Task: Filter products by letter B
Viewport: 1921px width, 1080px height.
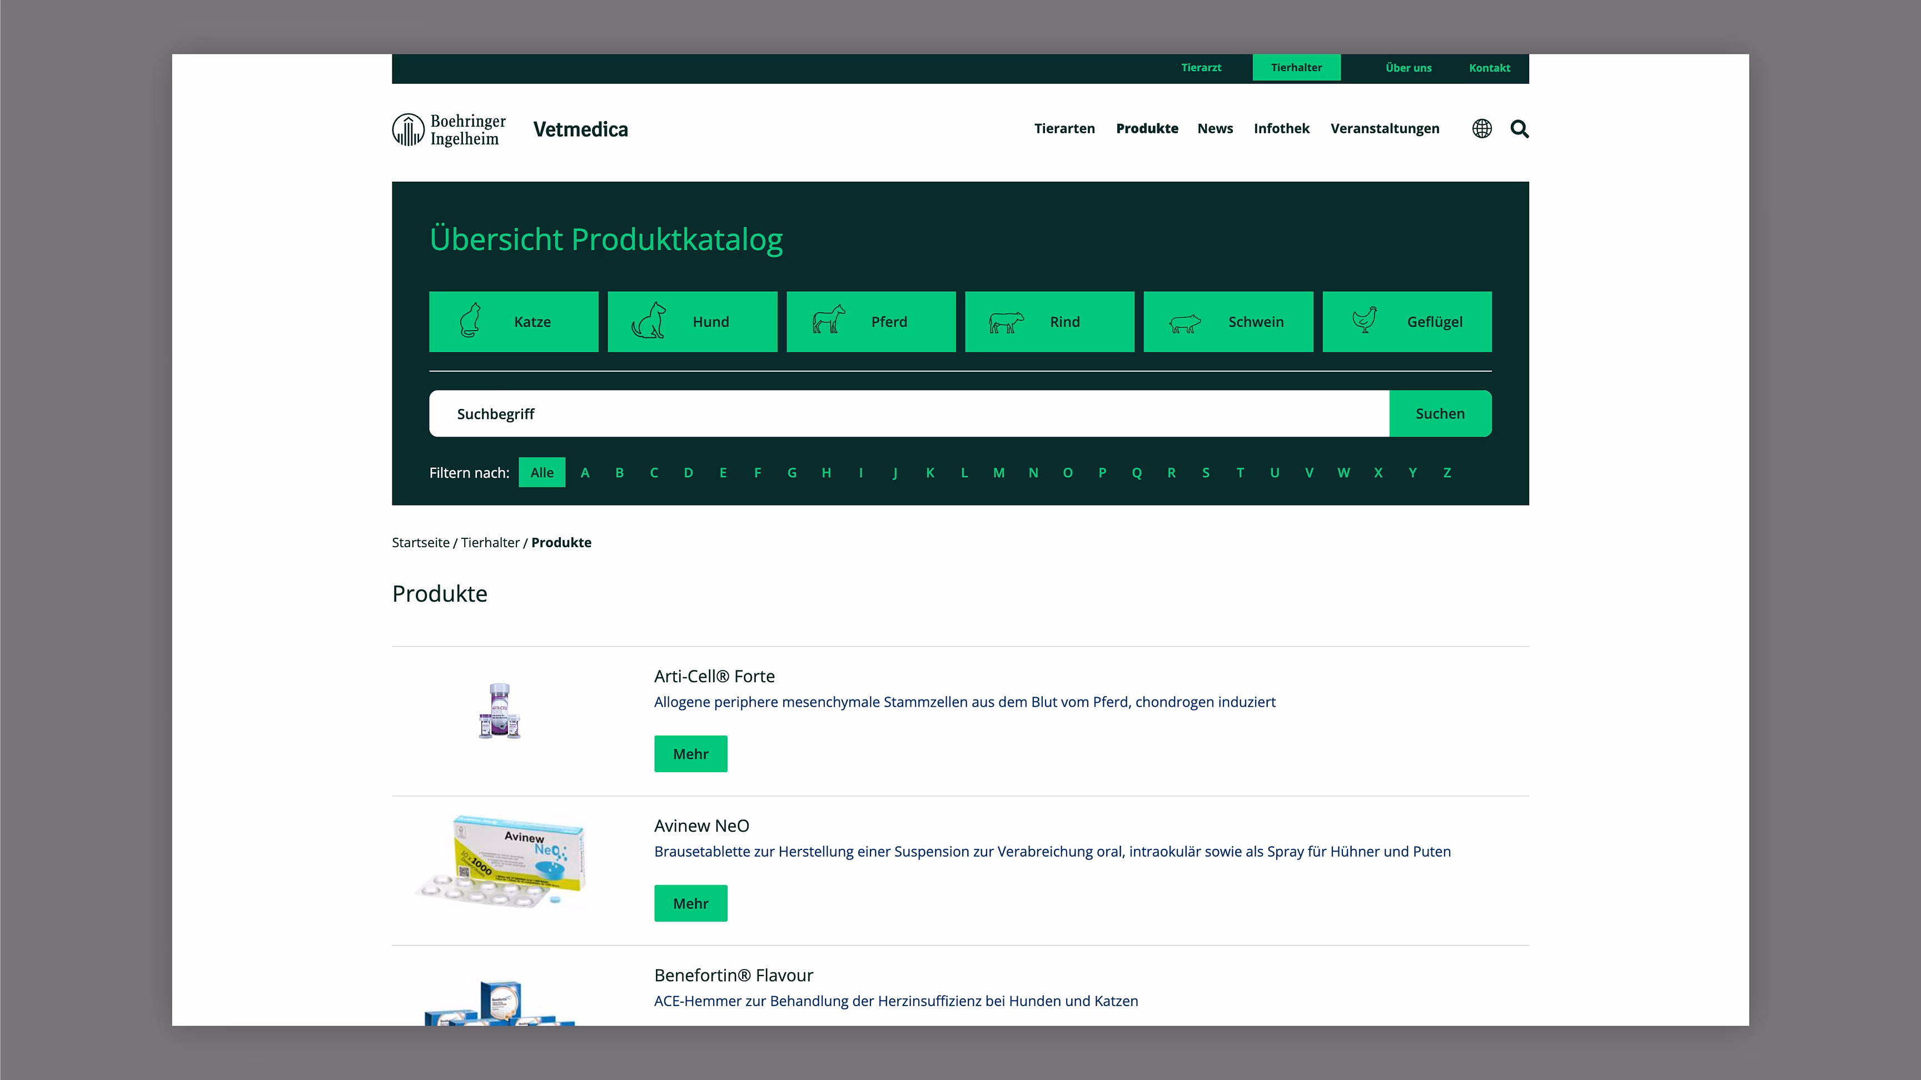Action: point(619,473)
